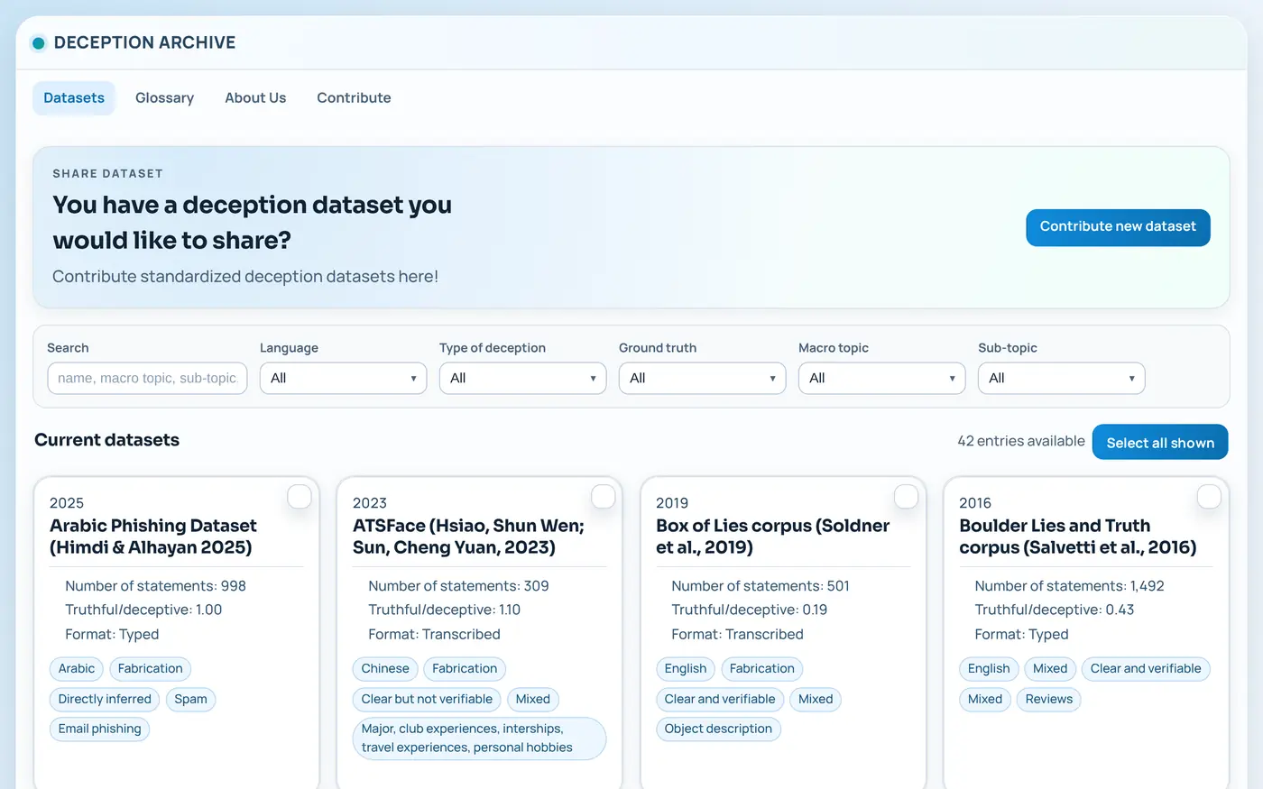Click Fabrication tag on Arabic Phishing card
Screen dimensions: 1263x789
tap(150, 669)
